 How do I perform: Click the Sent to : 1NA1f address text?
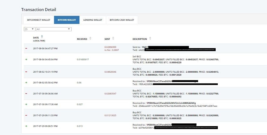tap(141, 47)
